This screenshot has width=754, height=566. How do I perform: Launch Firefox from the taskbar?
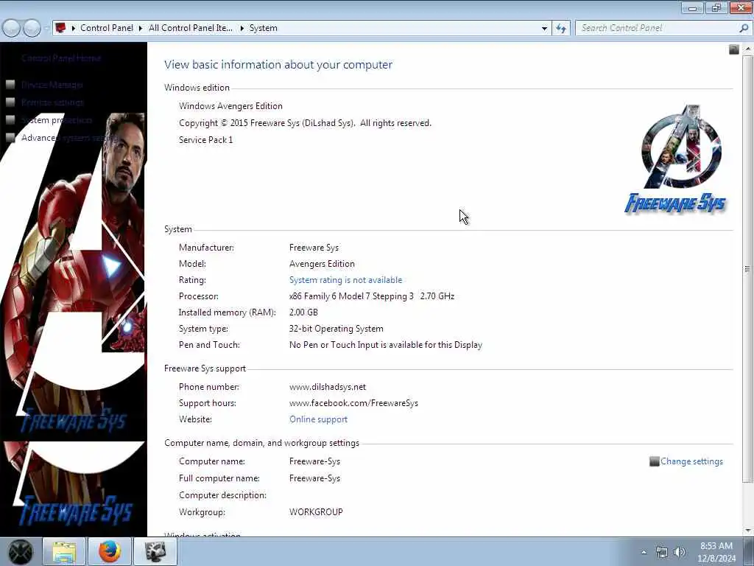110,551
